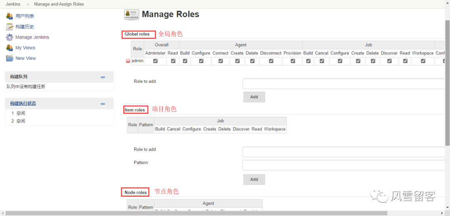Screen dimensions: 450x216
Task: Click the 用户列表 people icon
Action: (x=10, y=16)
